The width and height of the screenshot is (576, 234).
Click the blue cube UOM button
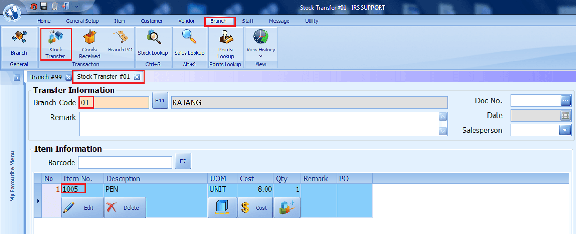coord(222,207)
